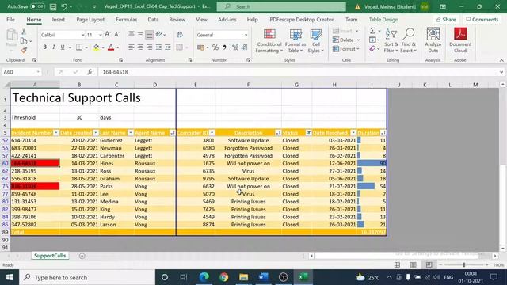The width and height of the screenshot is (507, 285).
Task: Open Microsoft Edge from taskbar
Action: (204, 277)
